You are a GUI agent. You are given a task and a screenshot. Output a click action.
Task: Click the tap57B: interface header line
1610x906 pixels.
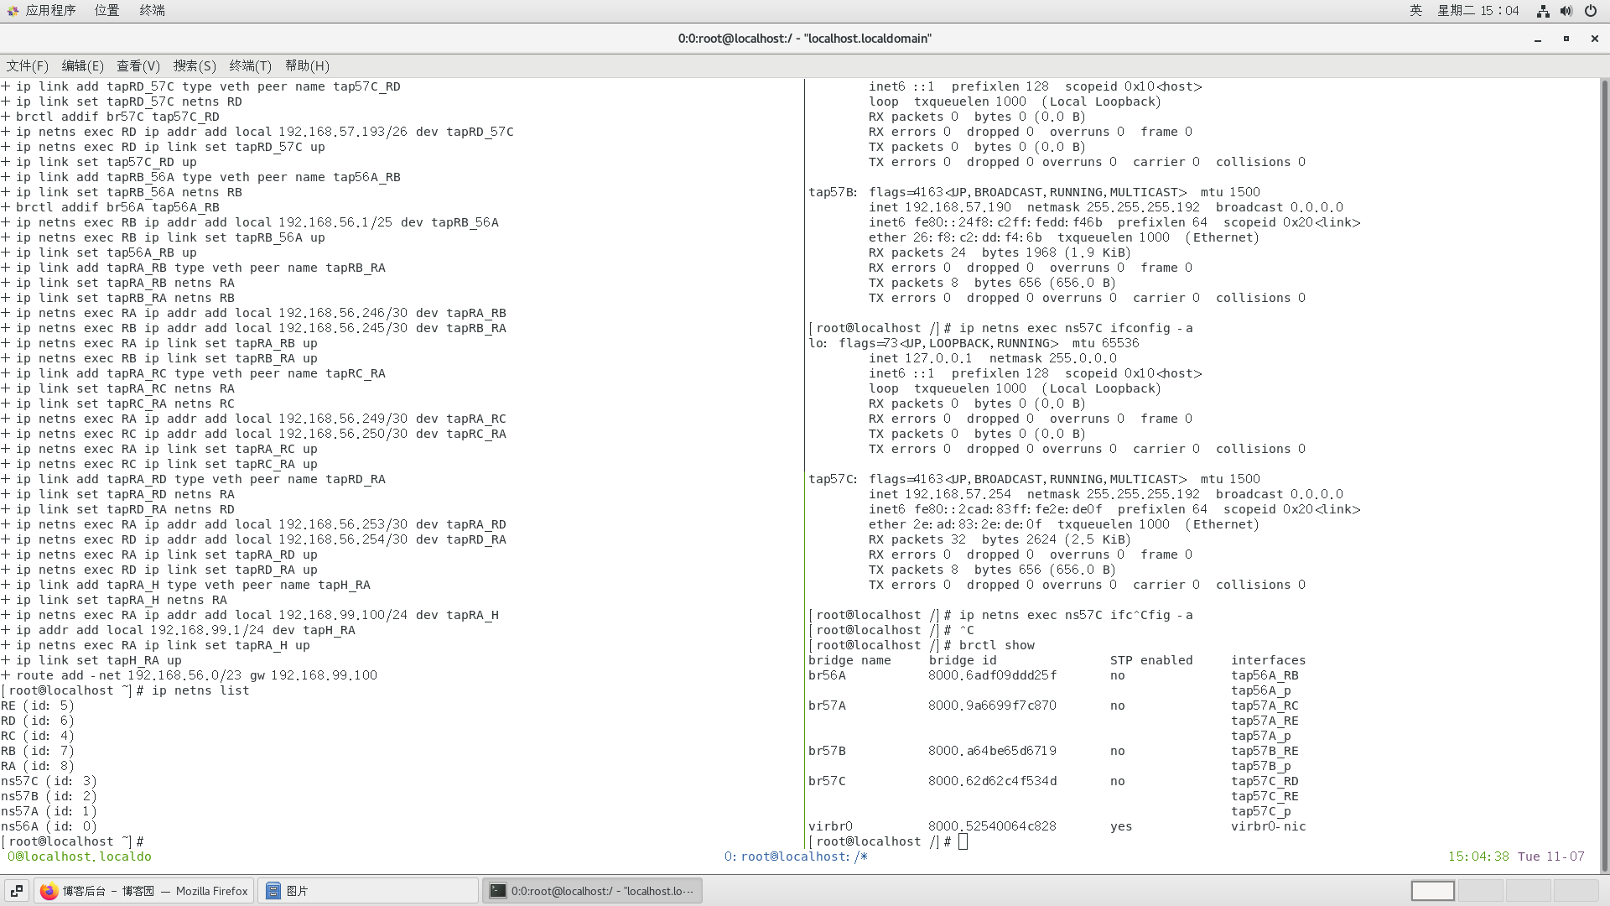point(1035,192)
